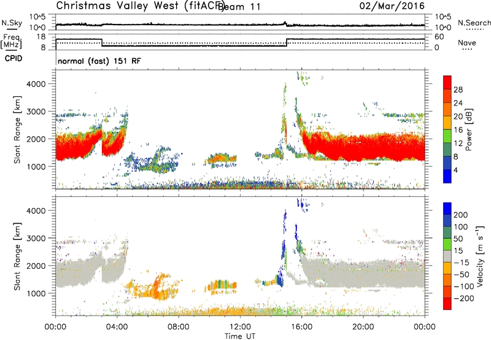Click 'Slant Range [km]' label of the velocity panel
The height and width of the screenshot is (340, 491).
[17, 256]
